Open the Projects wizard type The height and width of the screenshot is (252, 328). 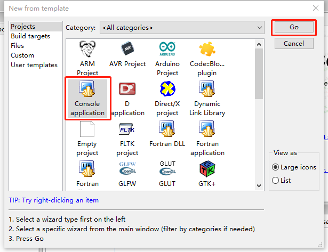(36, 27)
